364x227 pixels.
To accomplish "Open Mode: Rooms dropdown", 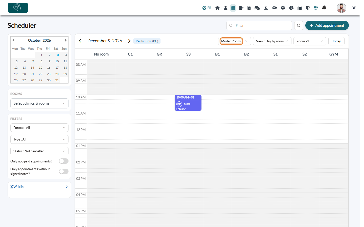I will tap(235, 41).
